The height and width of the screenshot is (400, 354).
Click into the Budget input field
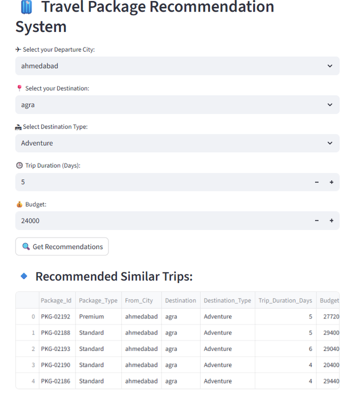pos(160,220)
